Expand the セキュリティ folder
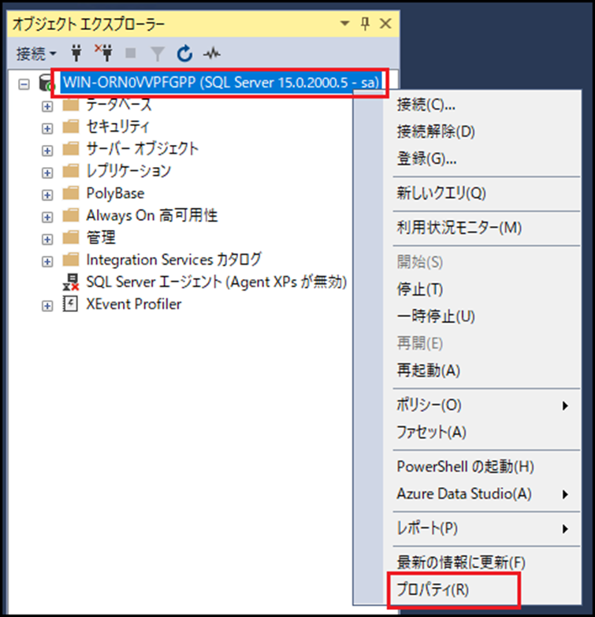595x617 pixels. [x=47, y=128]
